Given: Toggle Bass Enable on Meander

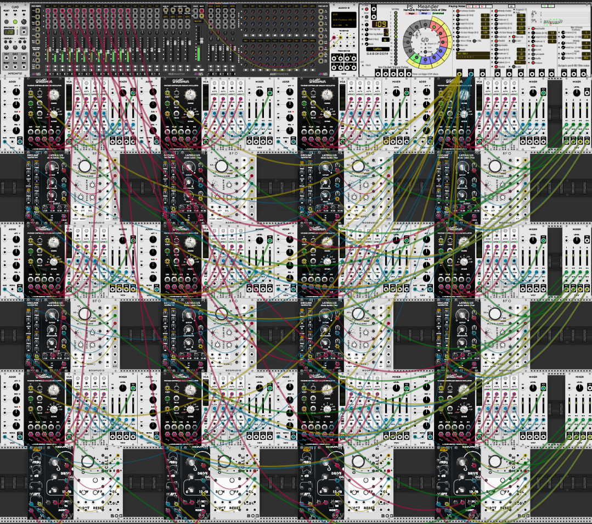Looking at the screenshot, I should pos(533,29).
